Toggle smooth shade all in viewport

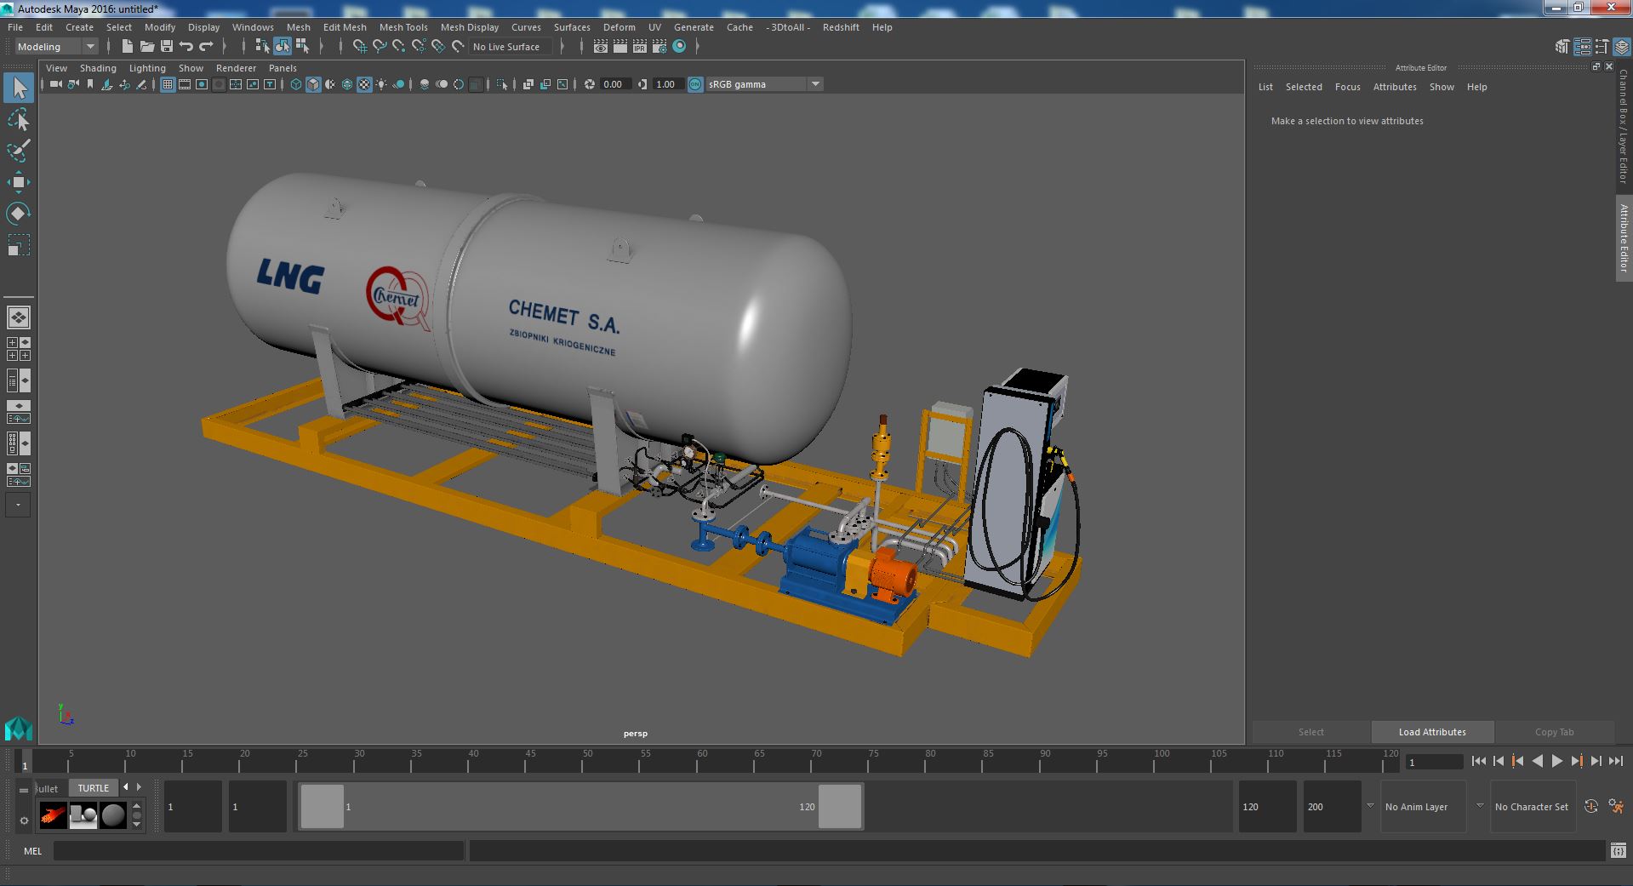coord(313,84)
